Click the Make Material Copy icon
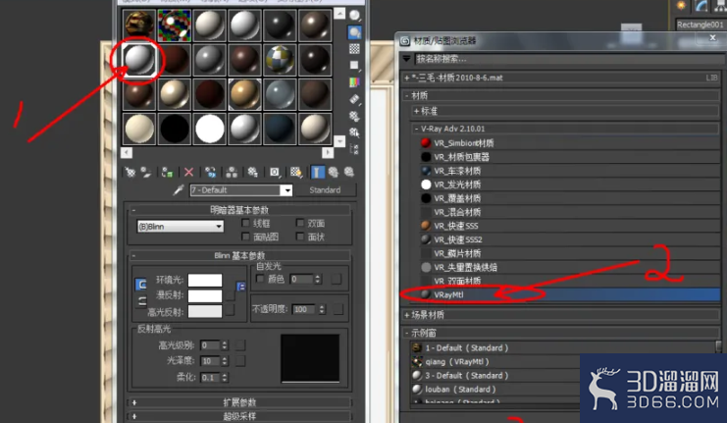The image size is (727, 423). [x=211, y=173]
